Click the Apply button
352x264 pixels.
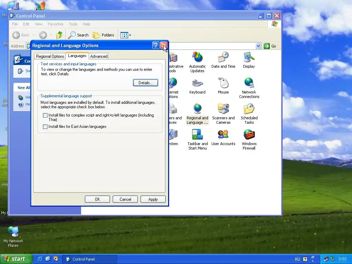[153, 199]
